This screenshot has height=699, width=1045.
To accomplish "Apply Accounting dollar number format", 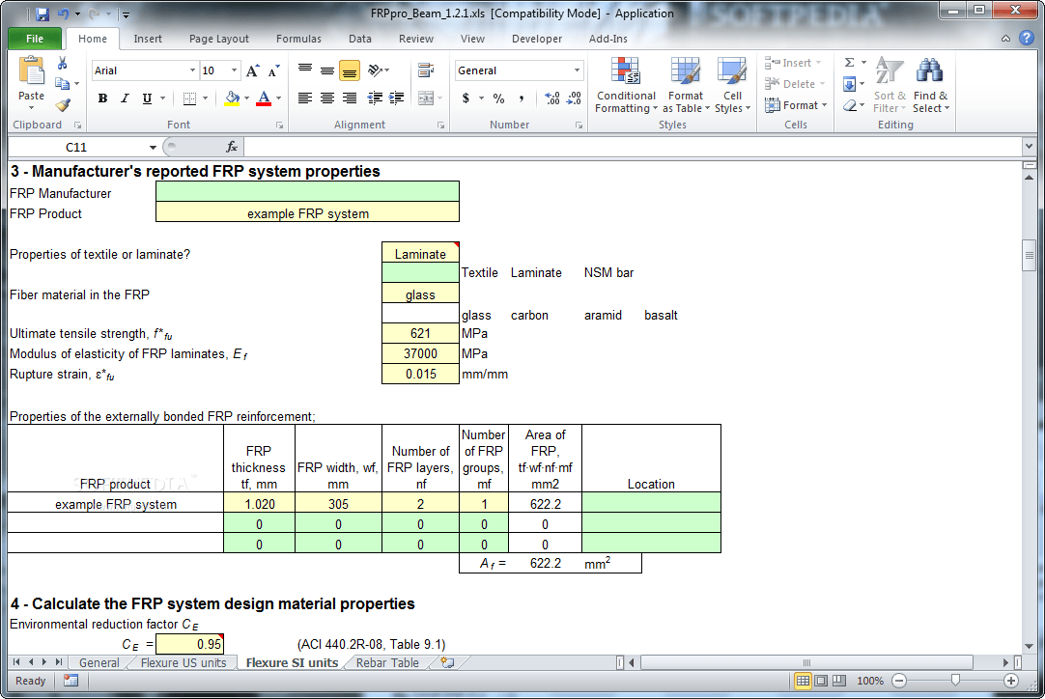I will (466, 98).
